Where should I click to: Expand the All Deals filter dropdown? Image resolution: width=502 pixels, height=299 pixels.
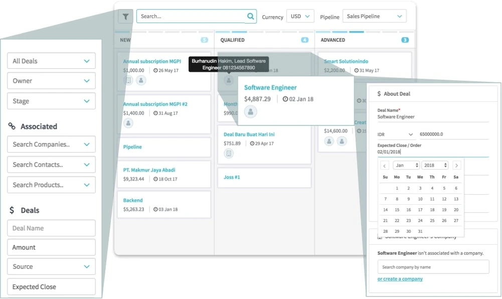pyautogui.click(x=51, y=61)
